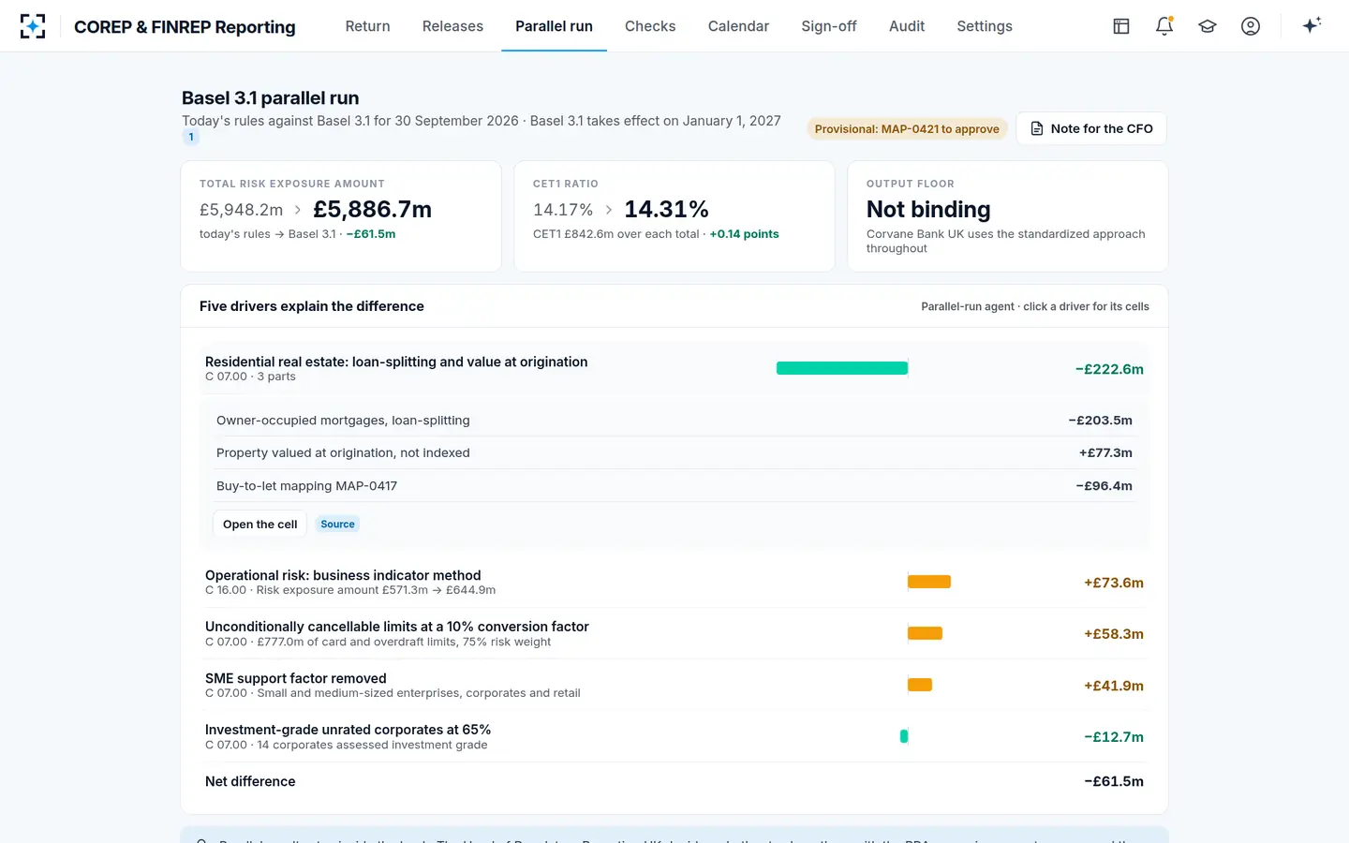
Task: Select the Owner-occupied mortgages, loan-splitting row
Action: tap(674, 421)
